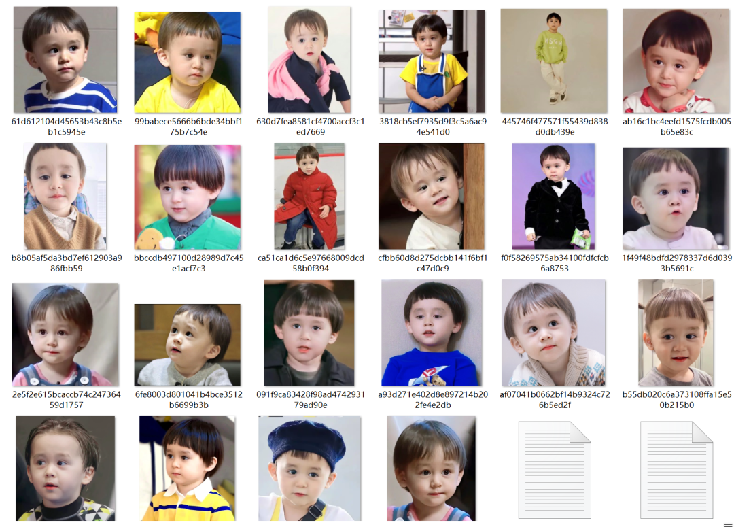
Task: Click file name b55db020c6a373108ffa15e50b215b0
Action: point(677,400)
